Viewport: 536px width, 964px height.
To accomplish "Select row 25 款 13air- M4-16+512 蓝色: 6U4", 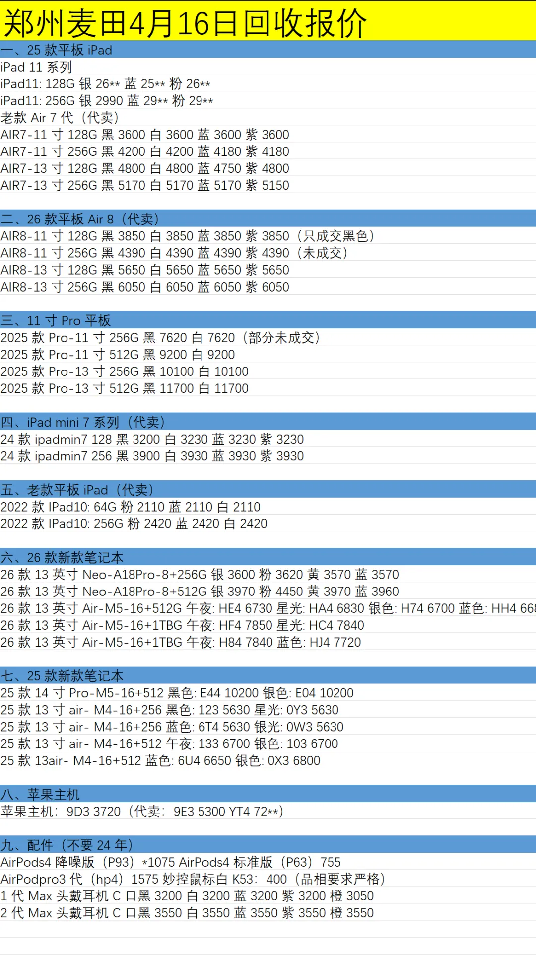I will 268,759.
